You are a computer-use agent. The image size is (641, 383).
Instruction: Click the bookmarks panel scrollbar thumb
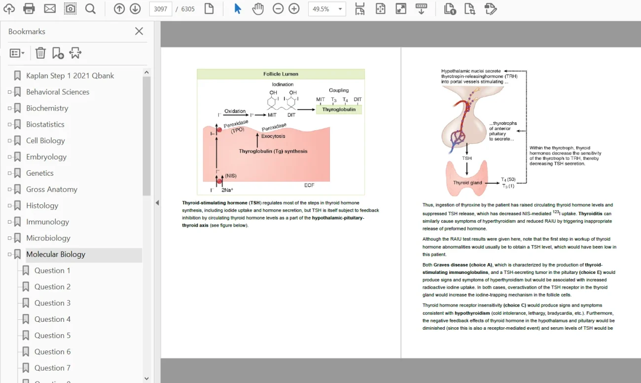pyautogui.click(x=146, y=136)
